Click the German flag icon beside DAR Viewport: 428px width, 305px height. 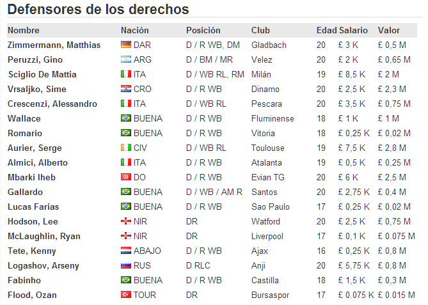coord(126,45)
